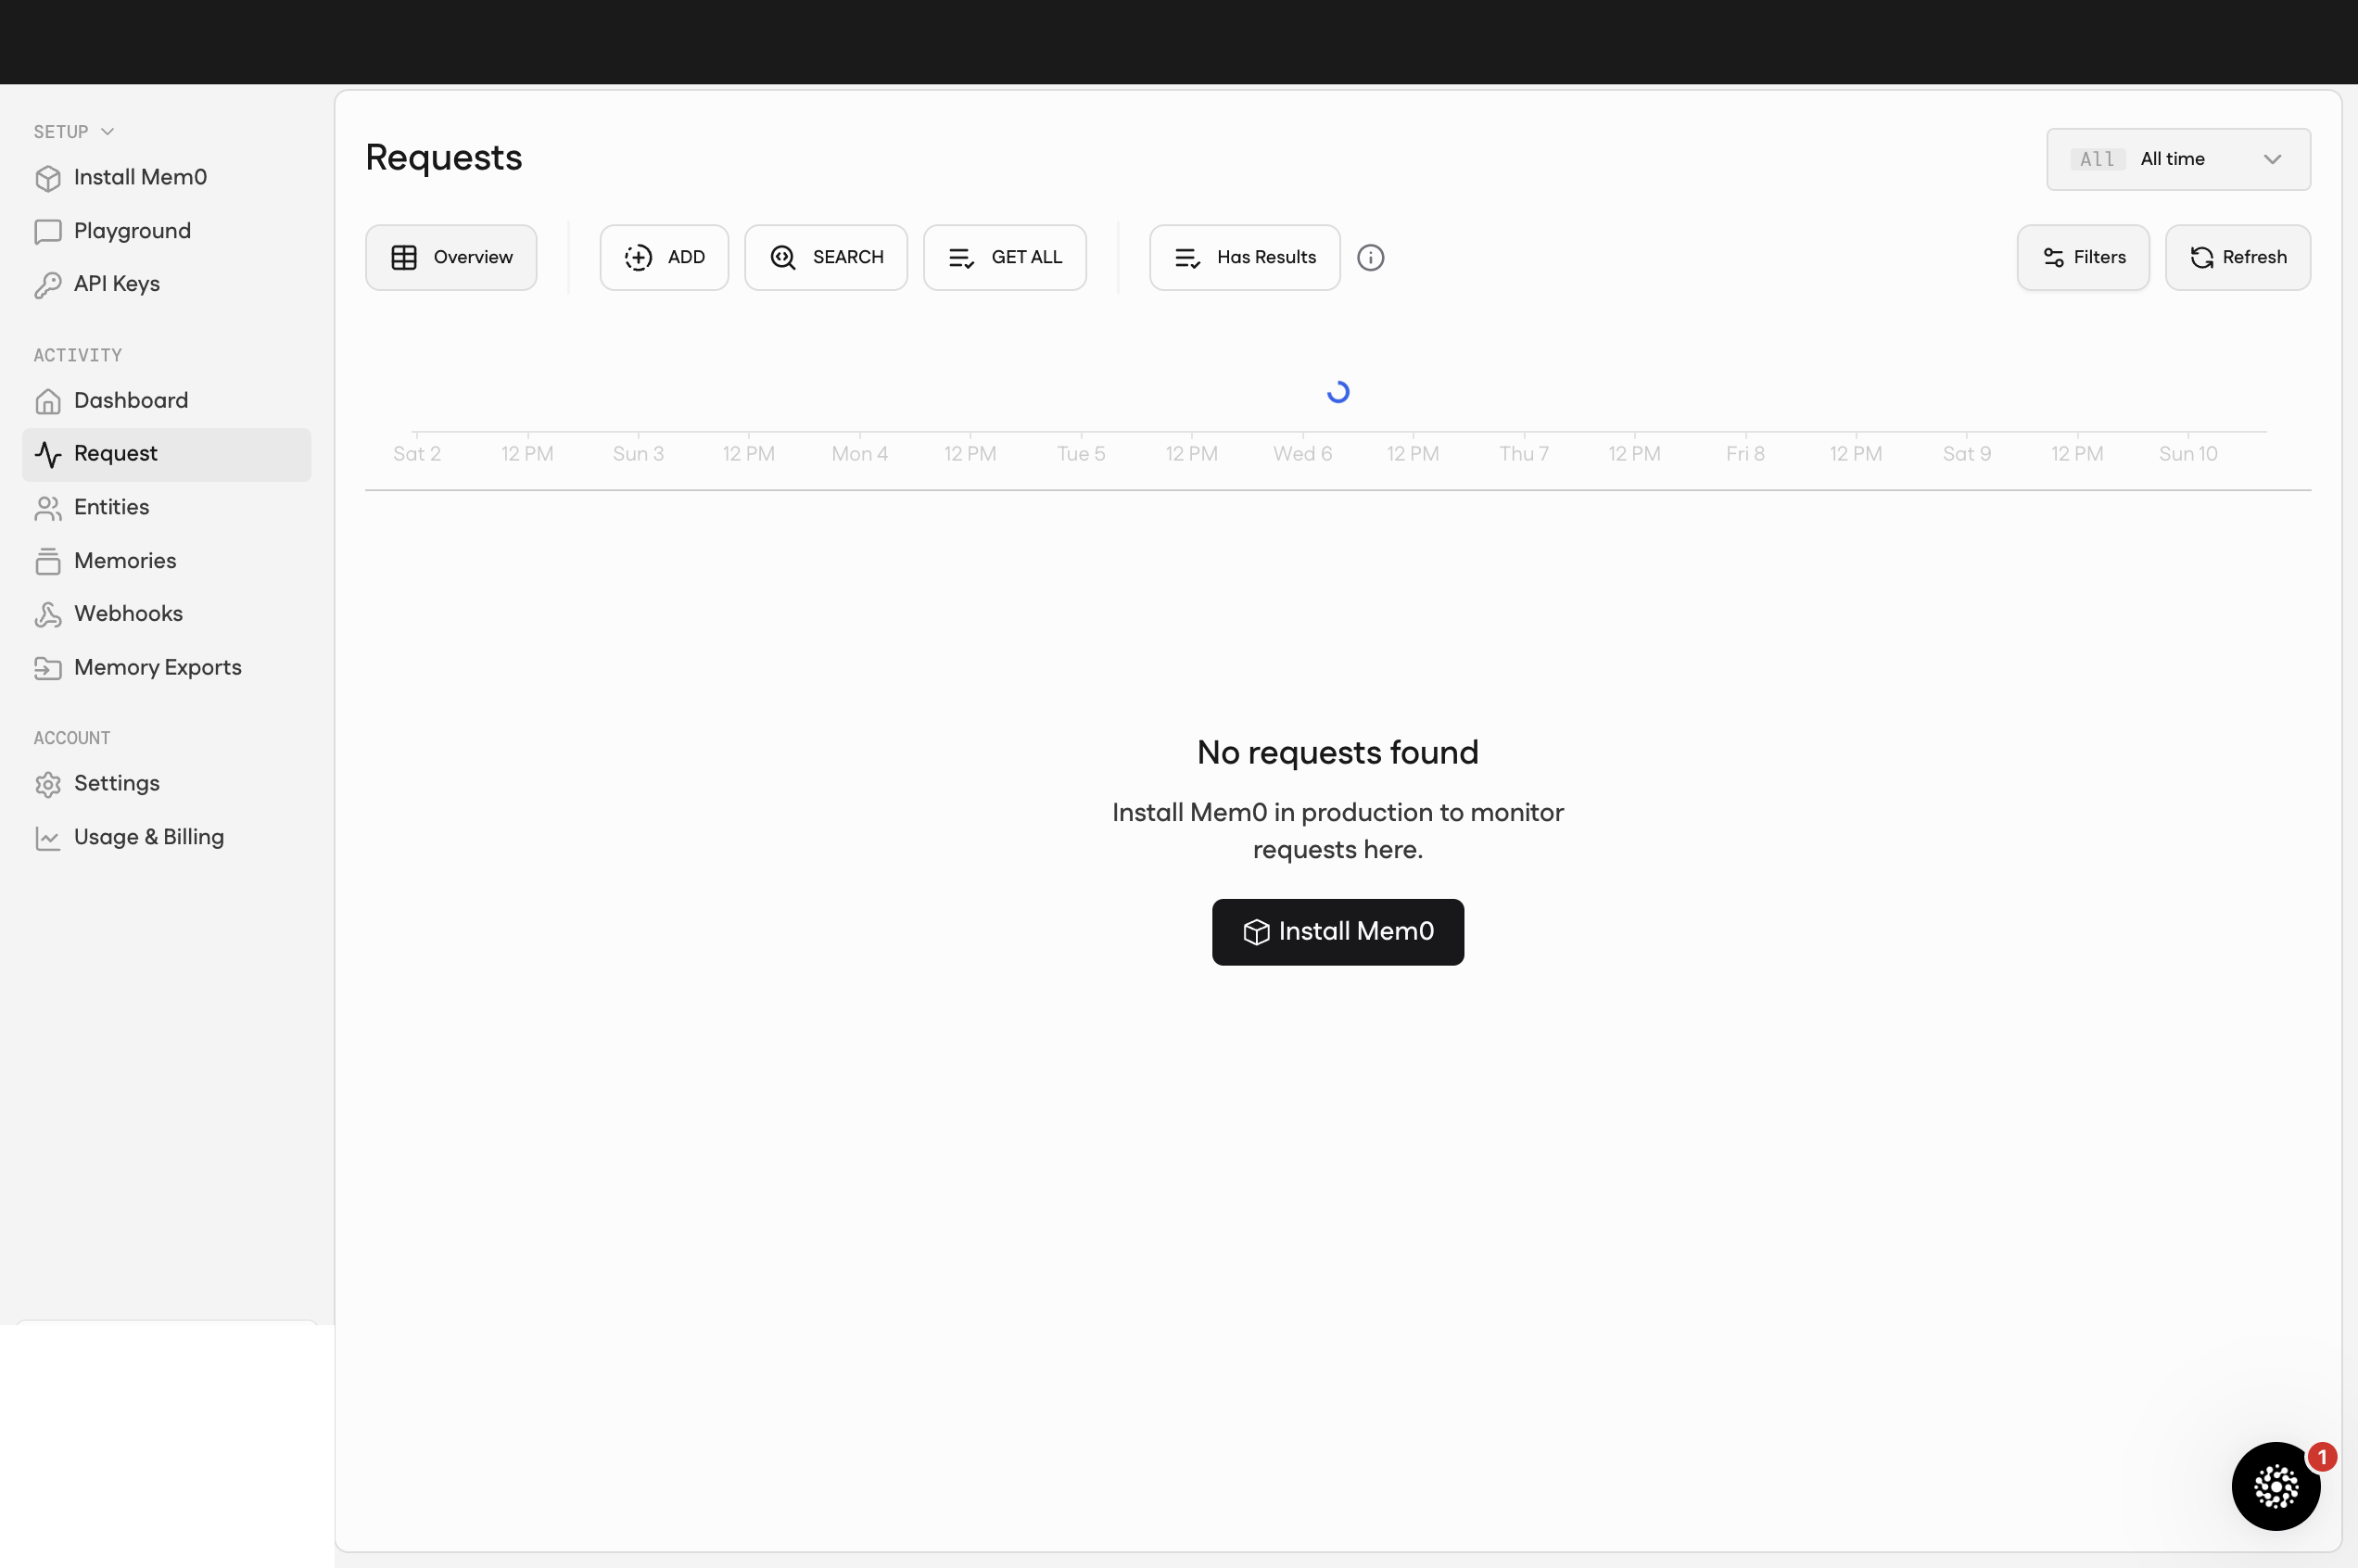Screen dimensions: 2358x1568
Task: Go to API Keys
Action: 167,284
